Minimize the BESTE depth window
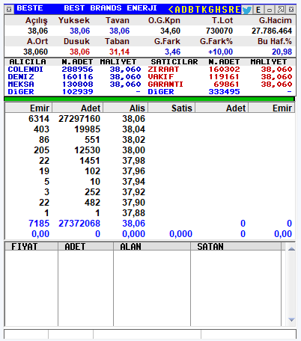Screen dimensions: 301x341 click(270, 10)
